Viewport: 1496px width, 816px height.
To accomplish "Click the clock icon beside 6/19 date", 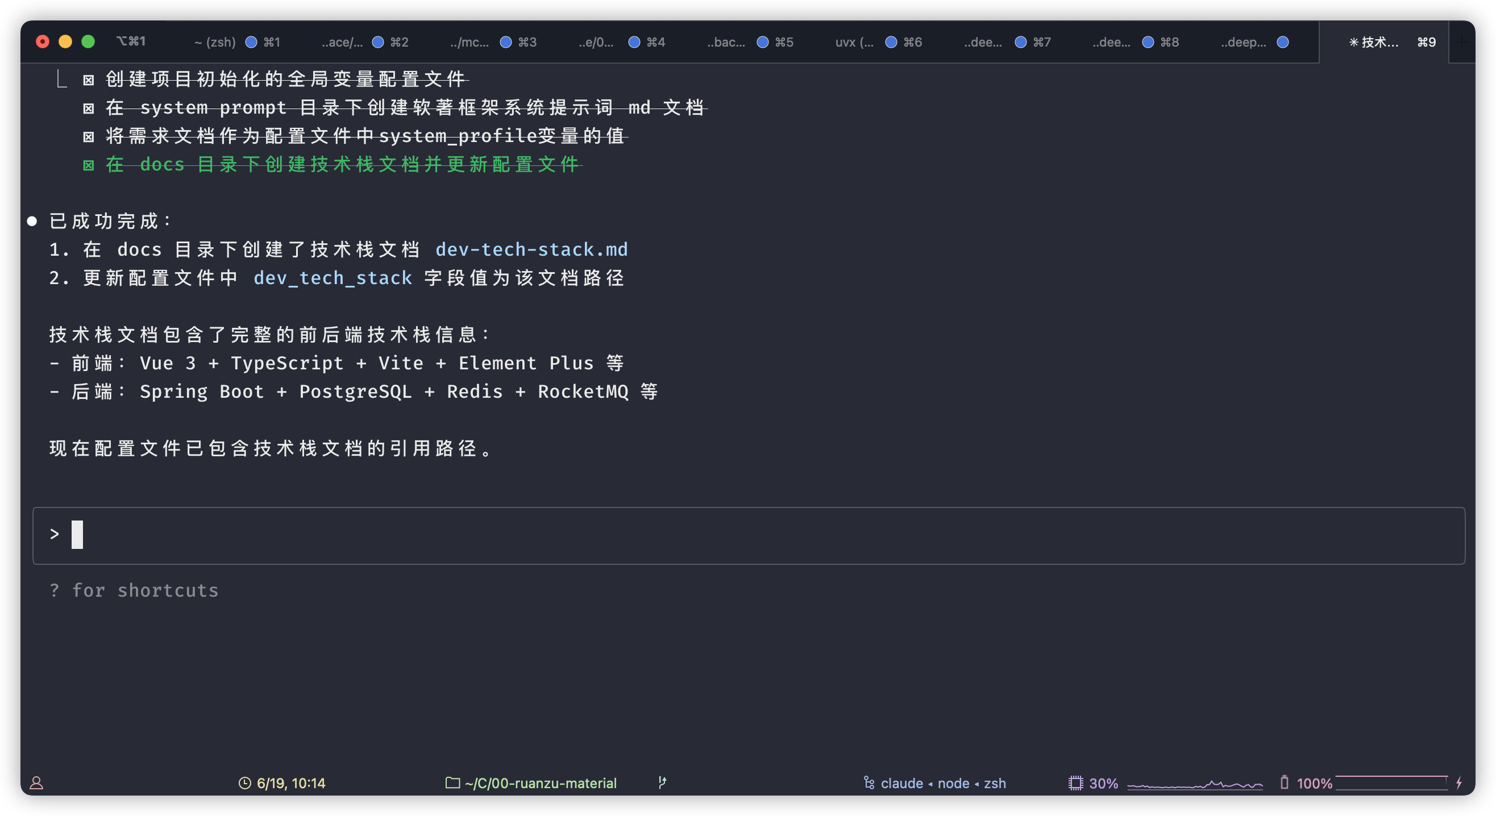I will [x=244, y=783].
